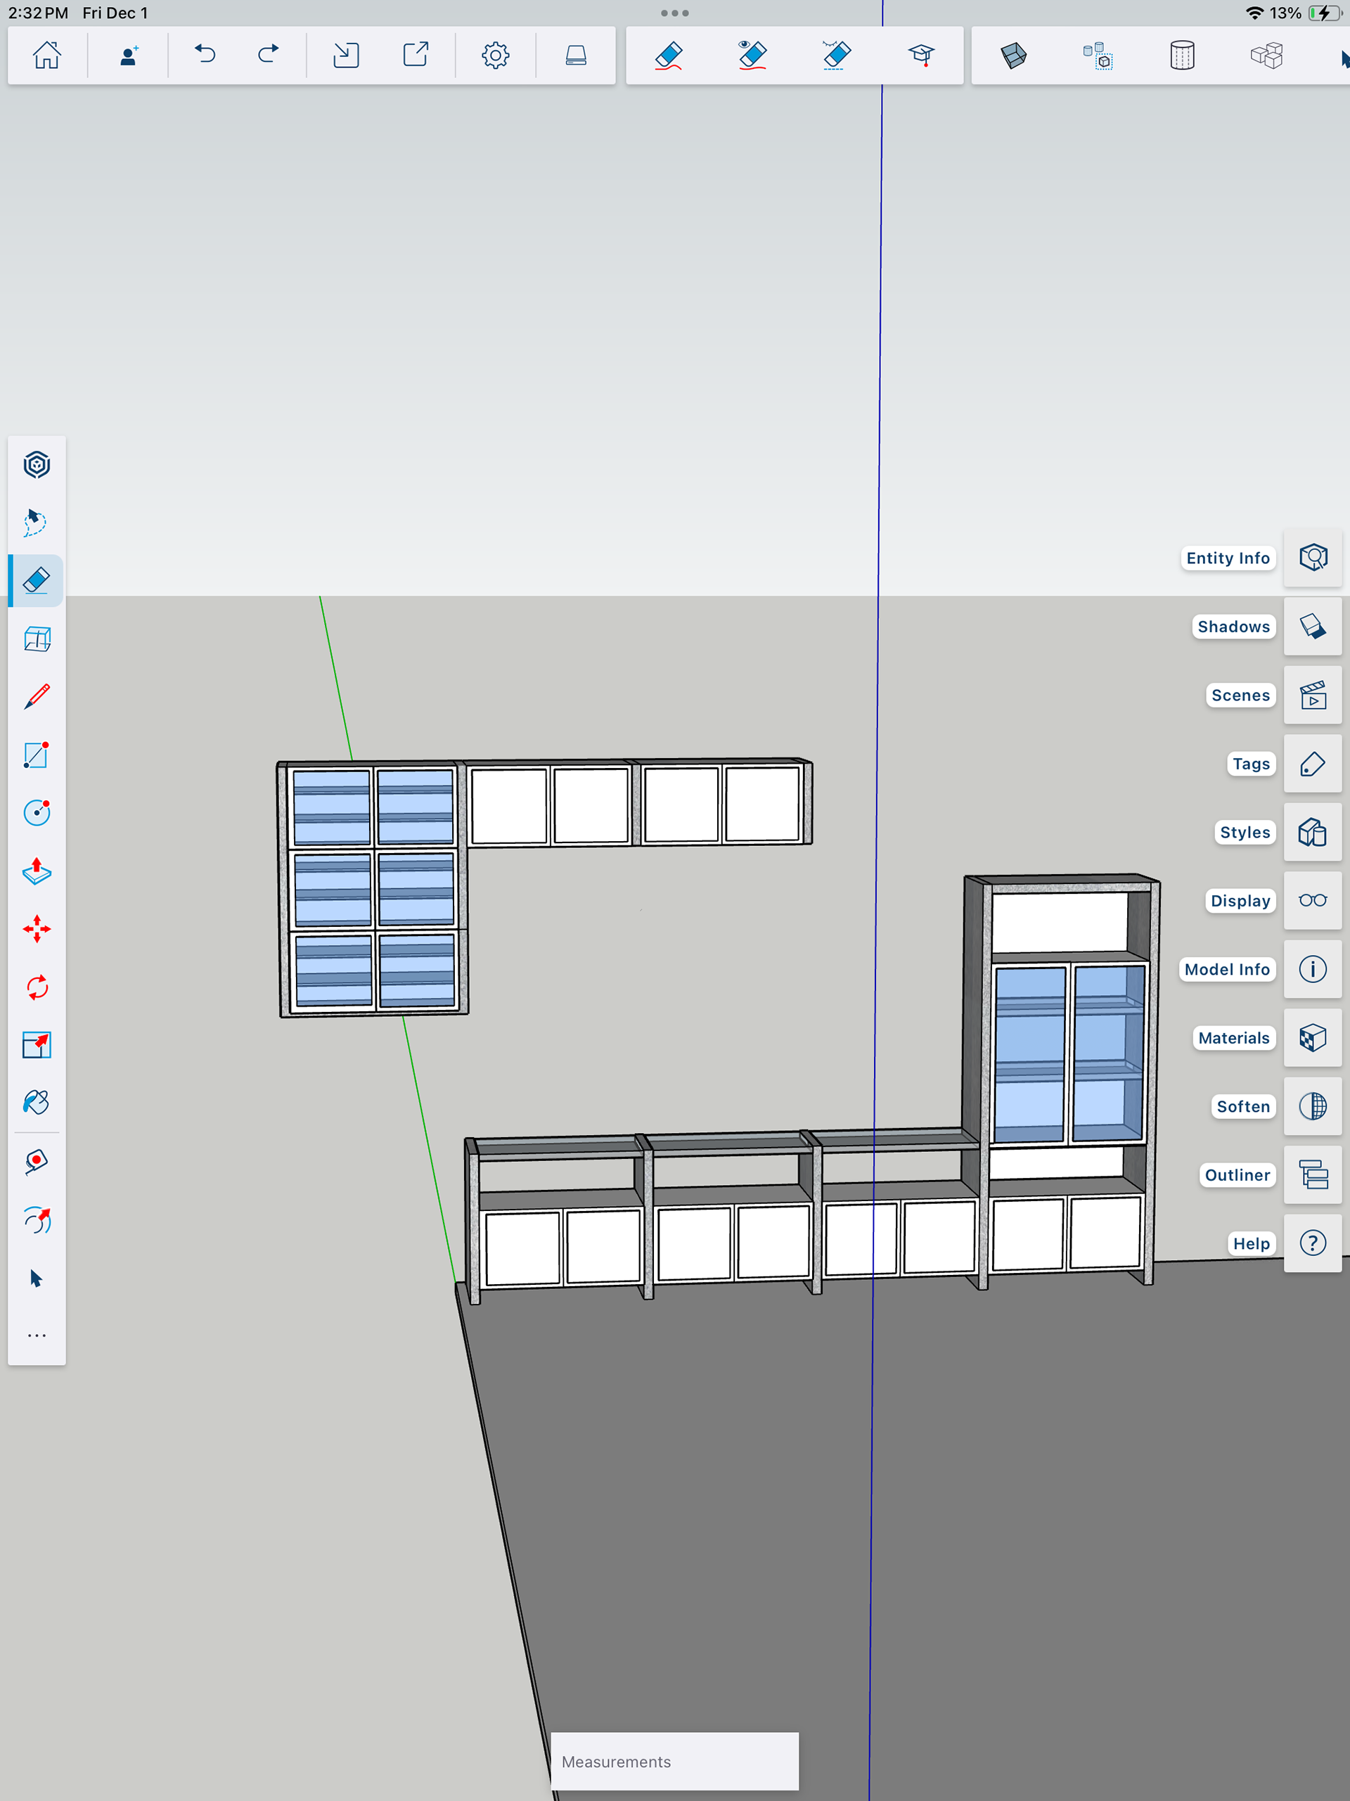Viewport: 1350px width, 1801px height.
Task: Select the Paint Bucket tool
Action: point(37,1103)
